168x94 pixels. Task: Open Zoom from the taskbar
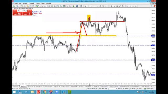click(x=57, y=92)
